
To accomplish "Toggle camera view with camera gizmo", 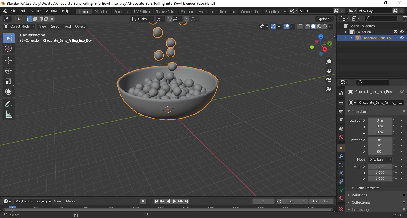I will tap(329, 80).
